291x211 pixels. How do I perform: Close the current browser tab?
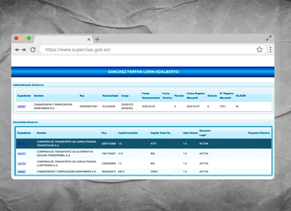click(89, 39)
